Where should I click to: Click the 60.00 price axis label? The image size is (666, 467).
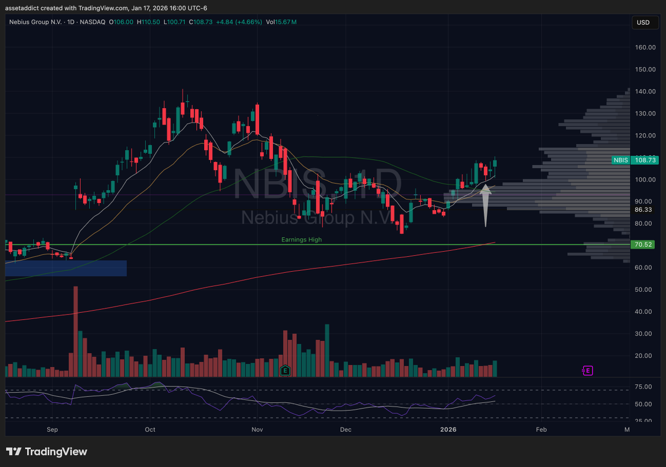(644, 267)
